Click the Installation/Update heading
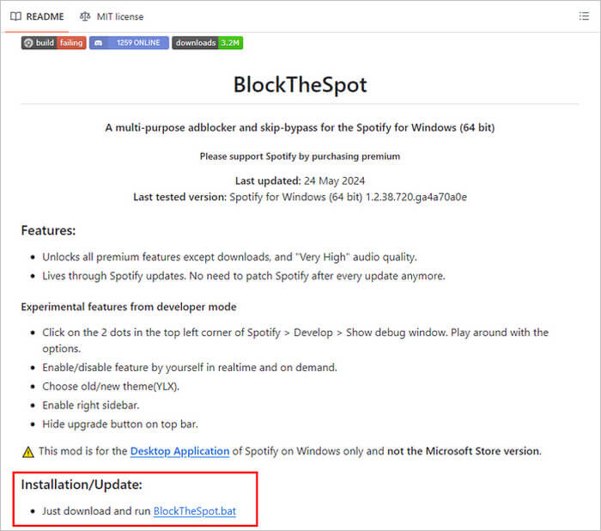The image size is (601, 531). [x=82, y=485]
